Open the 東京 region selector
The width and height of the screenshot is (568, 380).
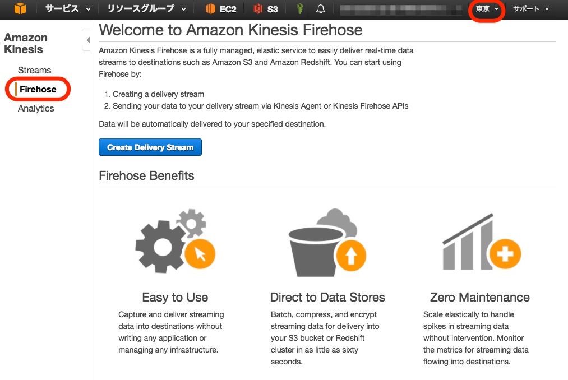tap(486, 9)
